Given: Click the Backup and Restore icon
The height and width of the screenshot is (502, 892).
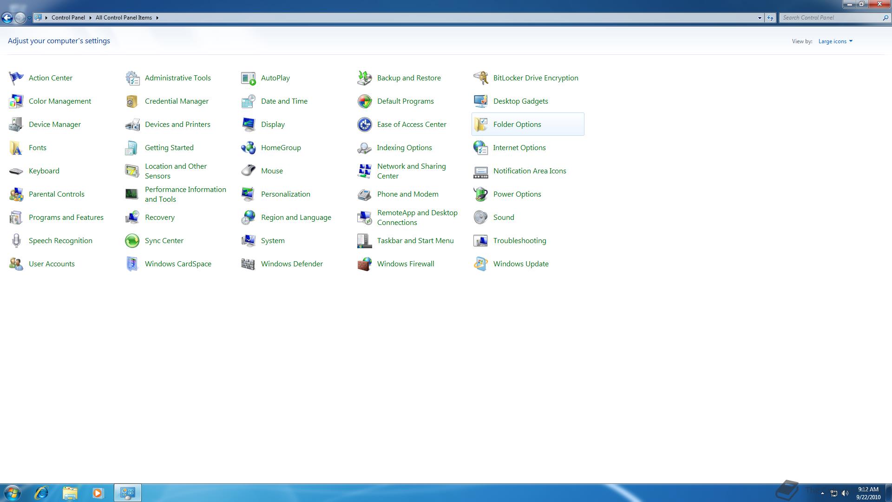Looking at the screenshot, I should click(x=365, y=78).
